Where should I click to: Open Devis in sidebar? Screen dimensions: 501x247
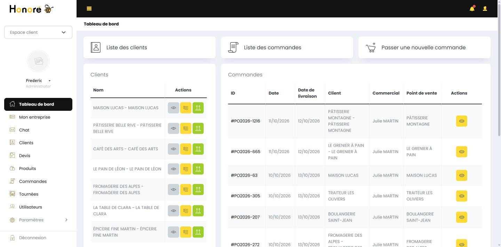[x=38, y=156]
